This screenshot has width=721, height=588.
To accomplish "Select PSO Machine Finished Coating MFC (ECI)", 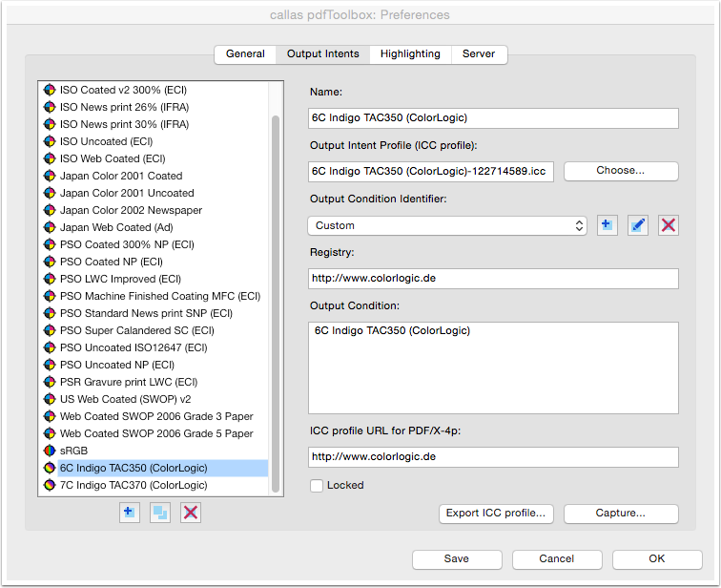I will point(155,296).
